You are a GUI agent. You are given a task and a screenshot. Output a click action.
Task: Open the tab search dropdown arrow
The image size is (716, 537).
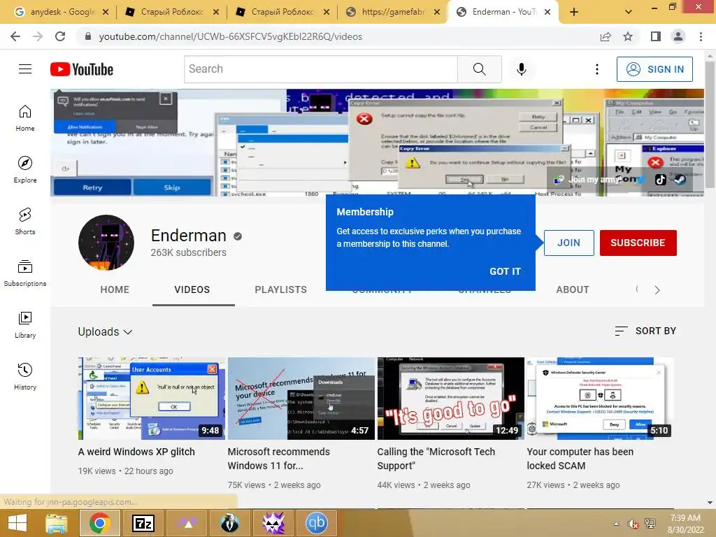coord(629,12)
